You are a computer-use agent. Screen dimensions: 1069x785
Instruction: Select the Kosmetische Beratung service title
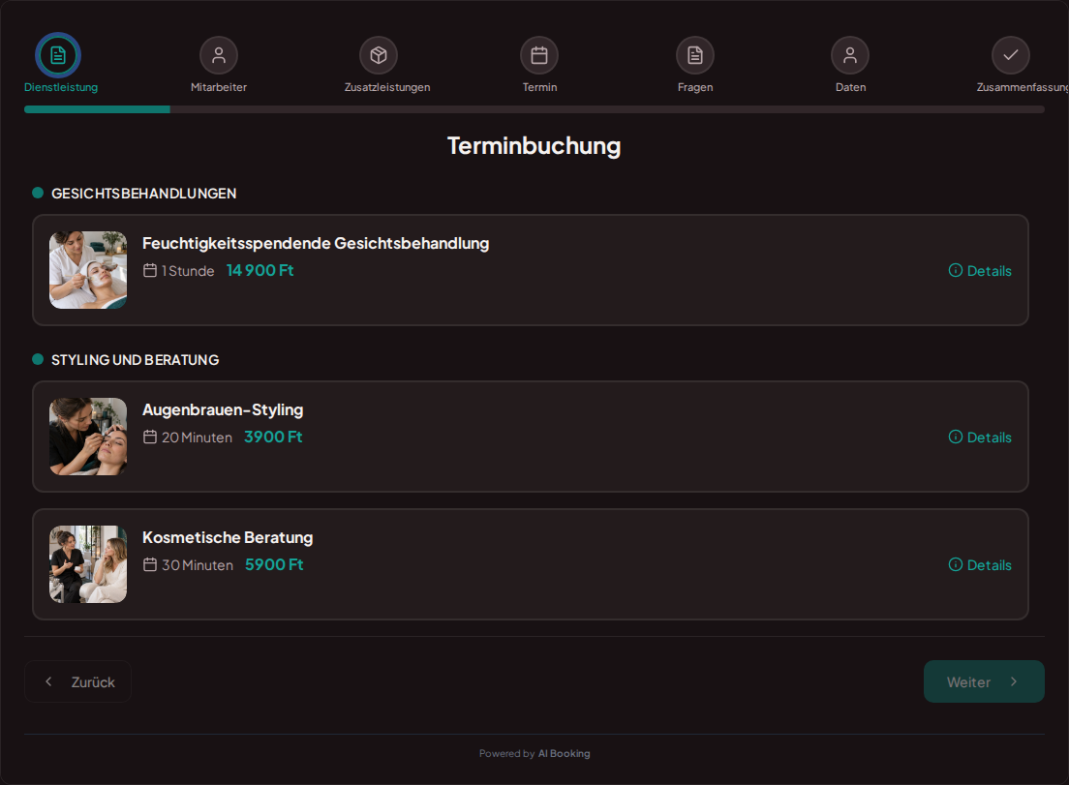(x=228, y=537)
